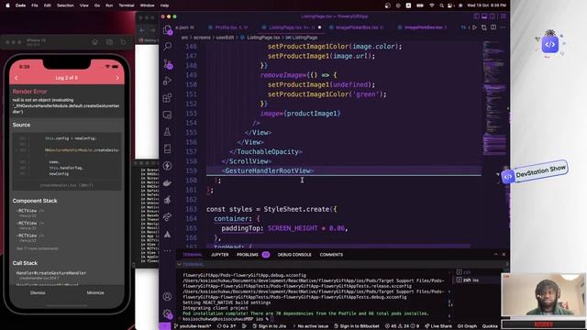Open the Explorer view in the activity bar
587x330 pixels.
click(167, 30)
